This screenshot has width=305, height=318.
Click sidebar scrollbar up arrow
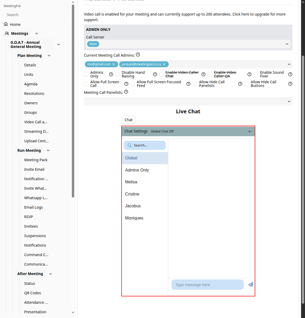click(73, 2)
